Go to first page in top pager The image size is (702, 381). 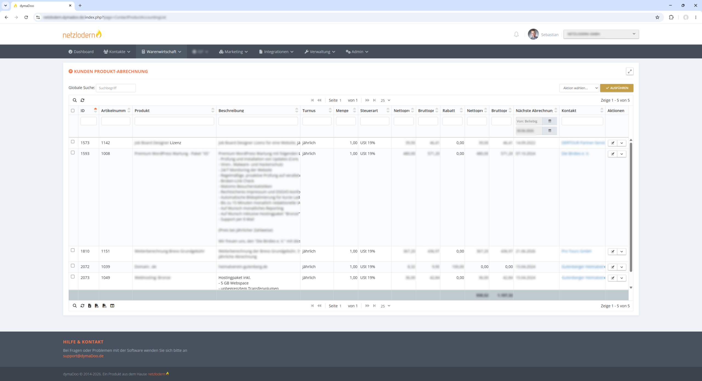[312, 100]
